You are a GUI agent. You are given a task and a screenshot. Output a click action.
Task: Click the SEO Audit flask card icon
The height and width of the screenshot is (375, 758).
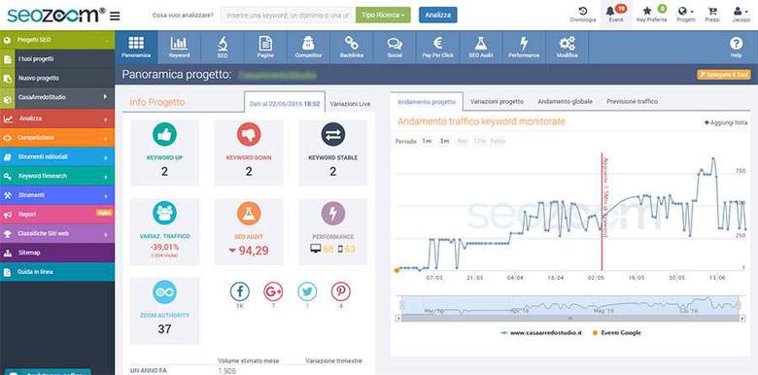[x=249, y=213]
